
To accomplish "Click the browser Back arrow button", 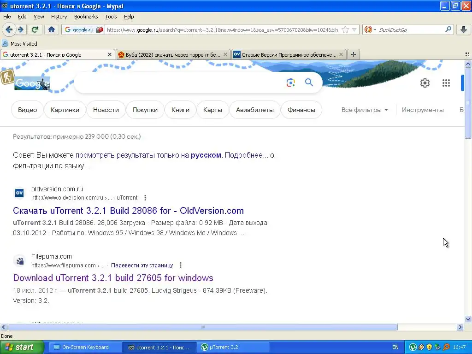I will tap(9, 29).
